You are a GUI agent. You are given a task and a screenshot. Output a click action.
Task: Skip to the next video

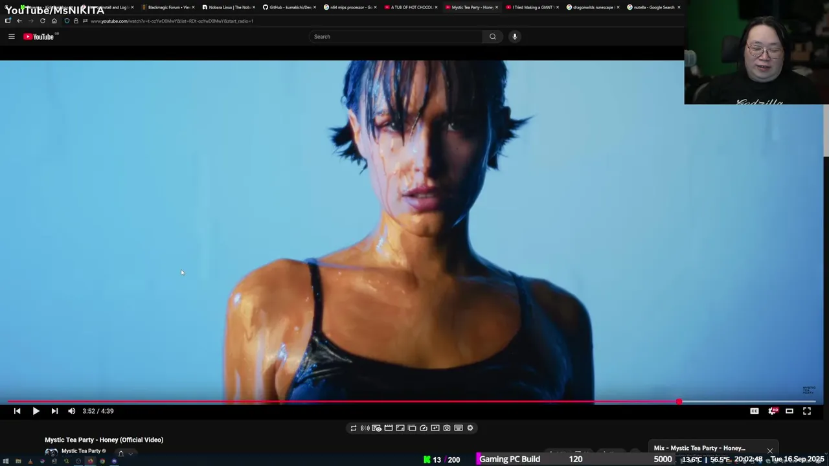[x=54, y=411]
